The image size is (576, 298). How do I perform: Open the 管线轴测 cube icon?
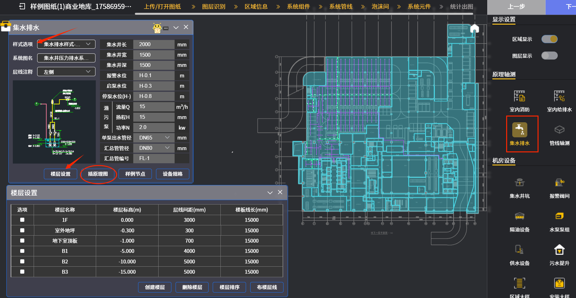[559, 130]
